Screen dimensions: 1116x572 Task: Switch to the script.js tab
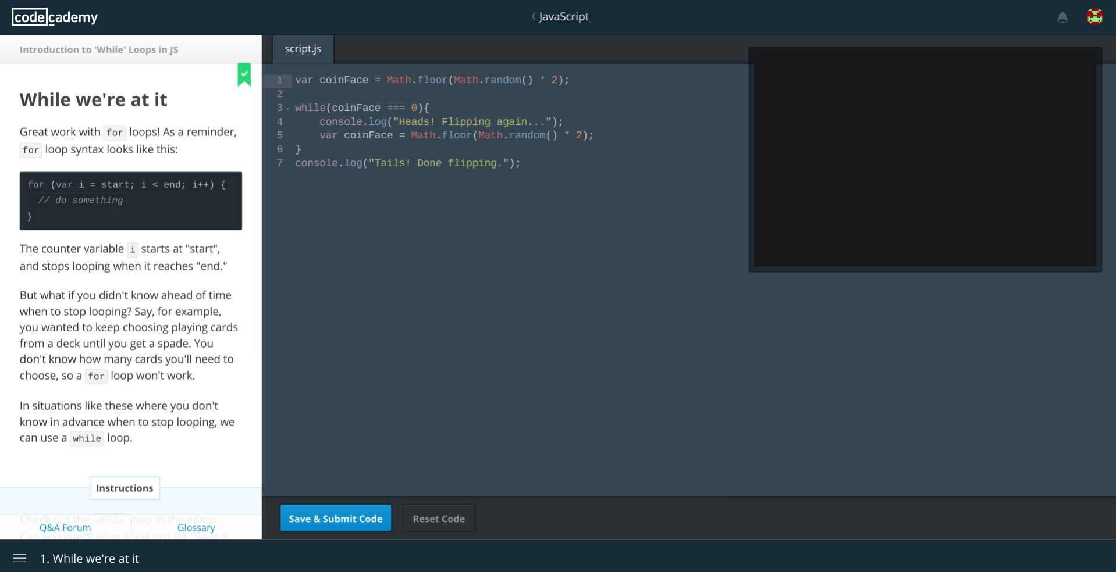303,49
